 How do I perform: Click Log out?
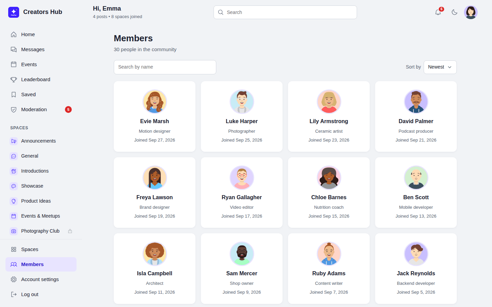tap(41, 294)
